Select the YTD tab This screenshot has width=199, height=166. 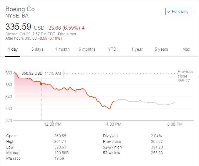click(x=112, y=49)
